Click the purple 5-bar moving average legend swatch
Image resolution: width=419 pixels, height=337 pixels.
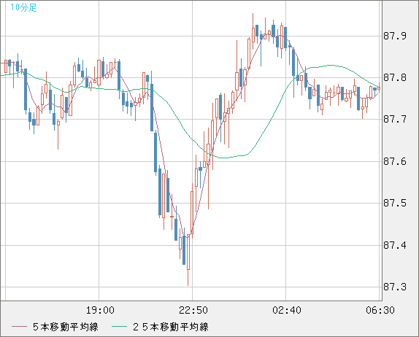tap(19, 327)
